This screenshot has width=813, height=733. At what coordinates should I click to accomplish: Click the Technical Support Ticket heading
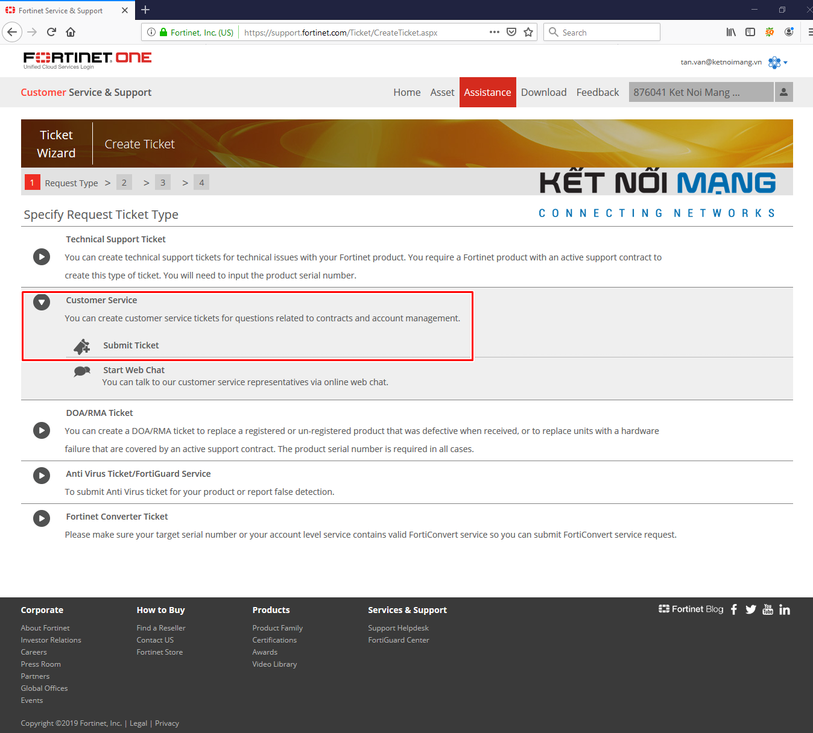coord(116,239)
